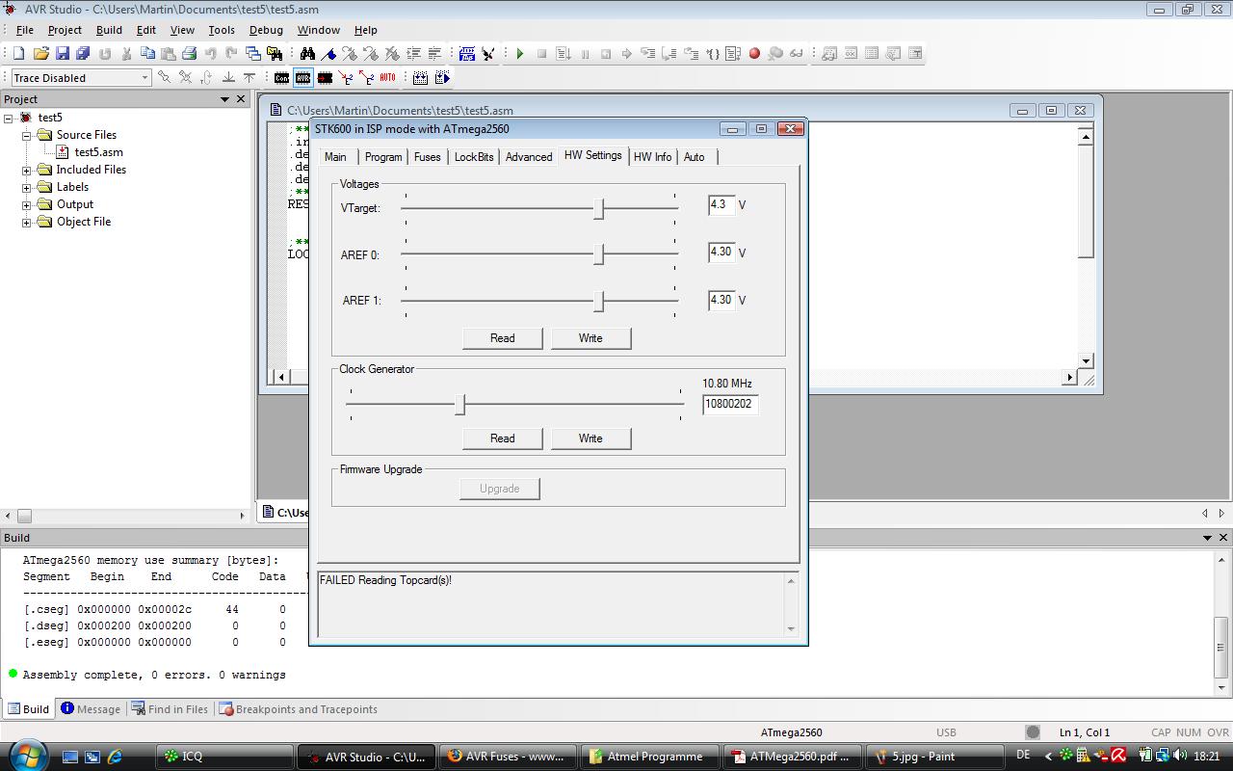
Task: Switch to the Fuses tab
Action: (427, 157)
